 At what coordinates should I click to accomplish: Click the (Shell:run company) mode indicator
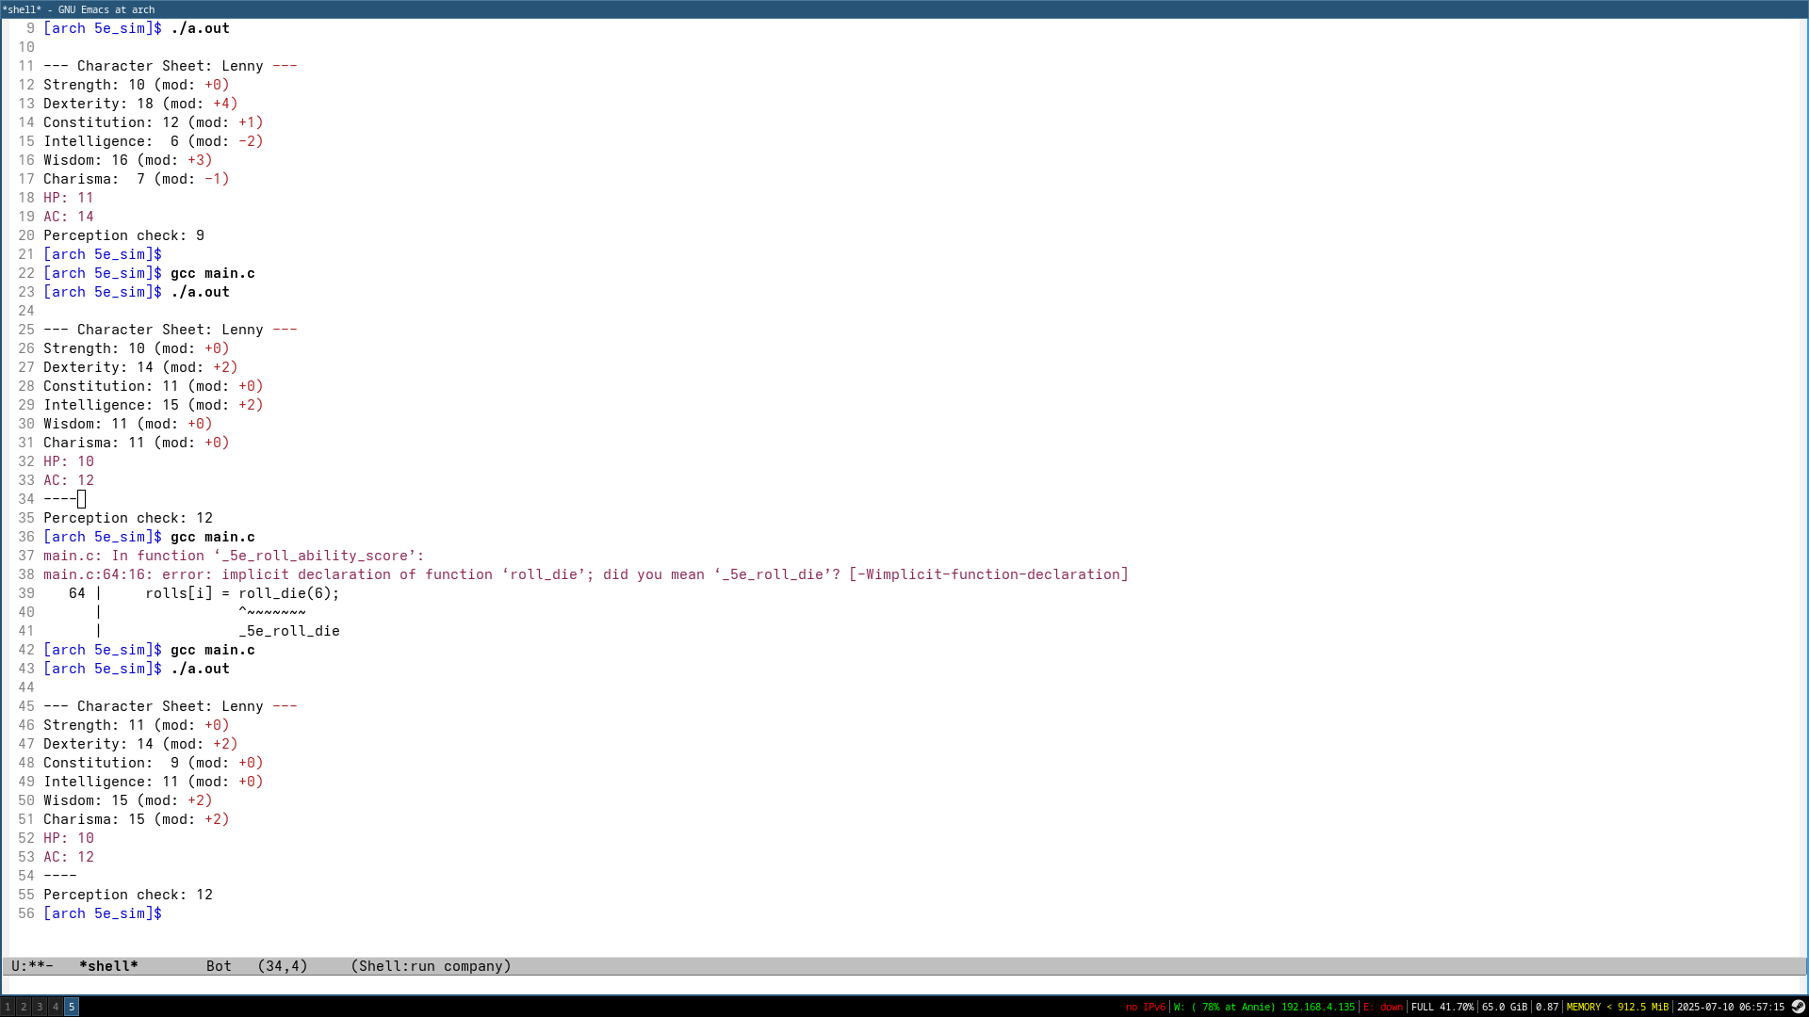click(431, 966)
